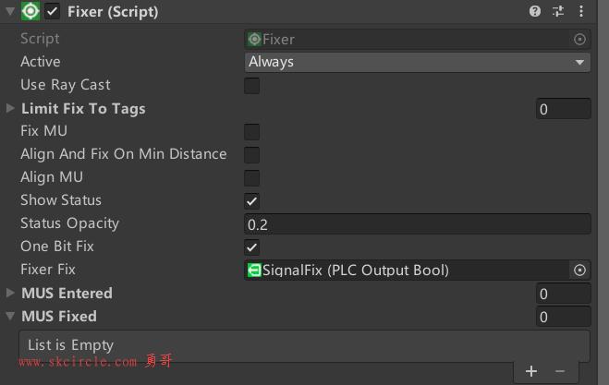Add element with the plus list button
Screen dimensions: 609x385
(x=531, y=371)
